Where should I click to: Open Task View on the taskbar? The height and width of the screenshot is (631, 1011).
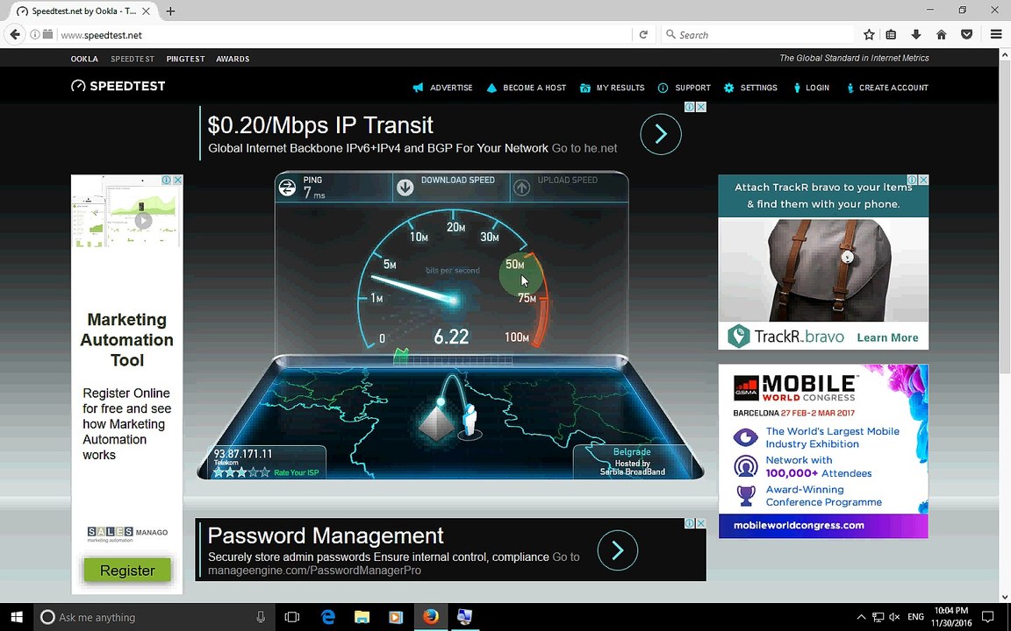(x=292, y=617)
